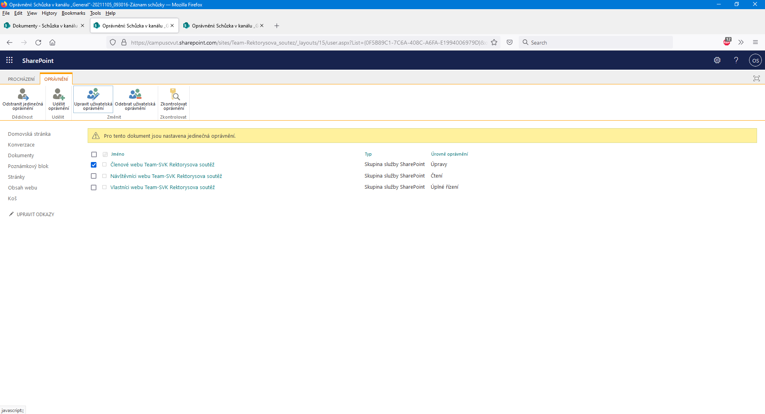Tick the select-all checkbox in header
The height and width of the screenshot is (414, 765).
(x=94, y=154)
